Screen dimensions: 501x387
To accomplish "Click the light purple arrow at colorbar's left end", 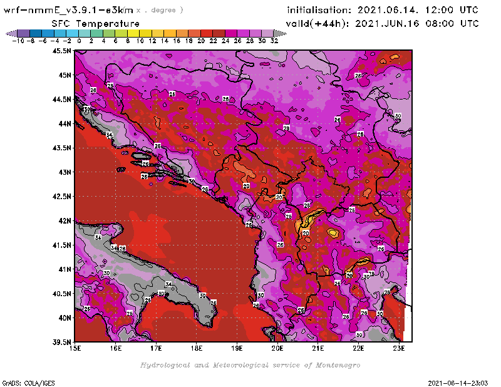I will (x=10, y=33).
